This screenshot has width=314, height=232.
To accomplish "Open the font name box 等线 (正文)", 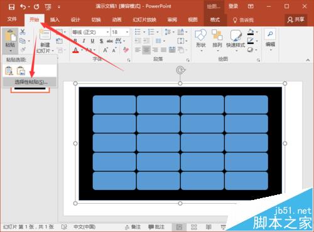I will (90, 32).
